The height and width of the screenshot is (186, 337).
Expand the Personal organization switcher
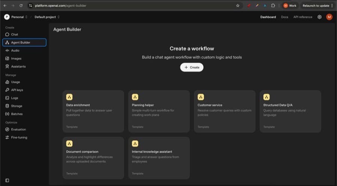(19, 17)
